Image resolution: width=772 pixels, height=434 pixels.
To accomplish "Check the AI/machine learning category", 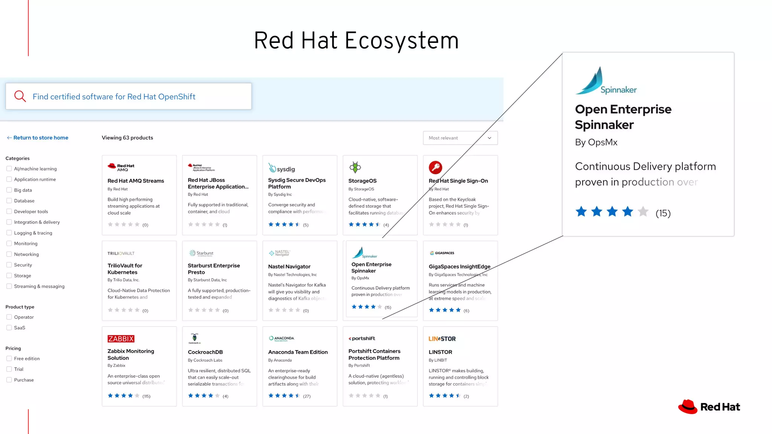I will click(9, 169).
